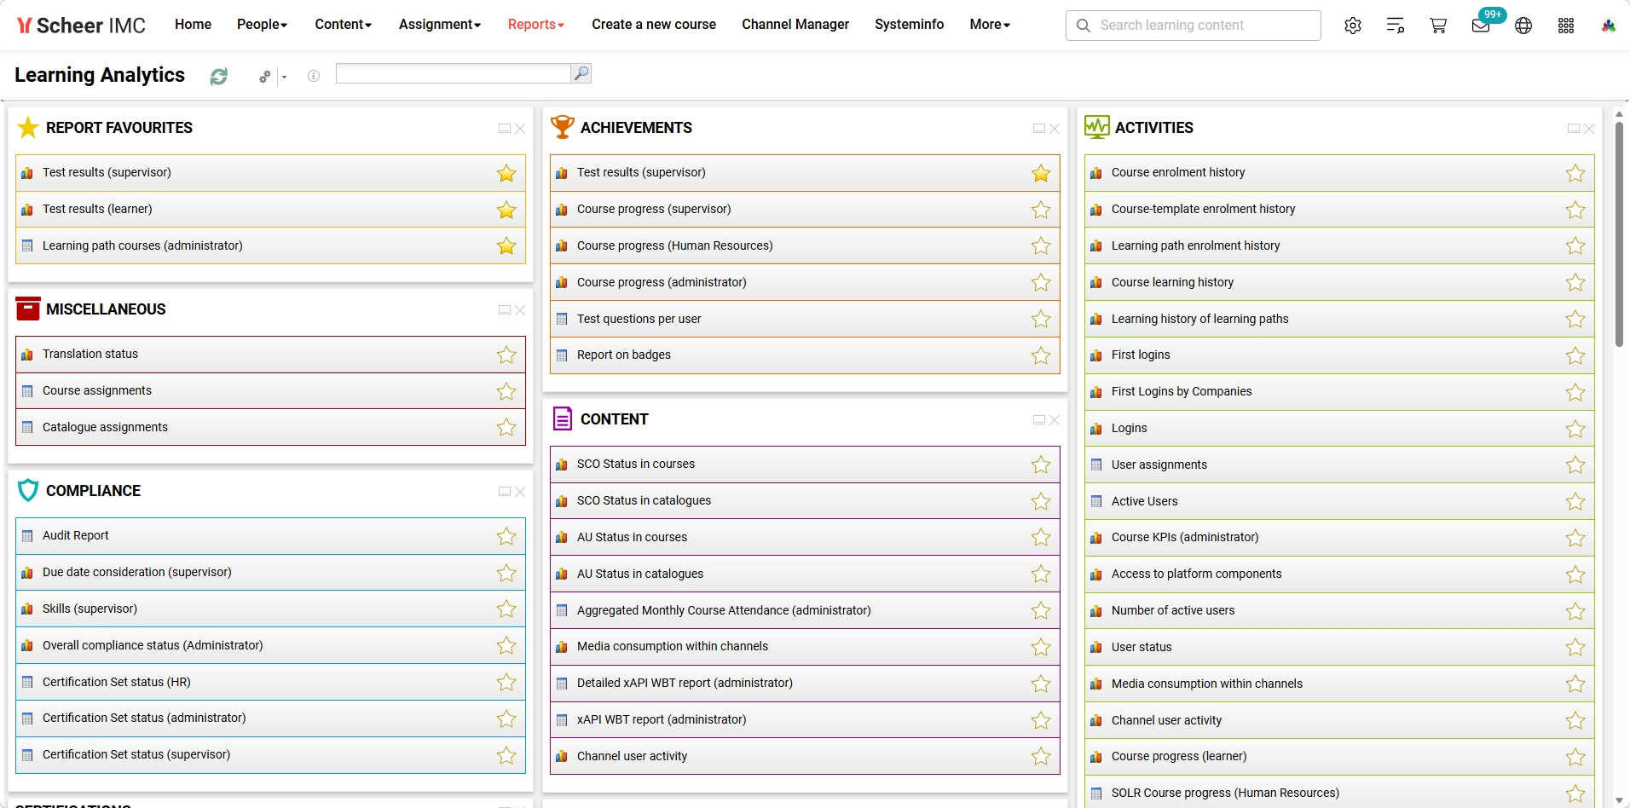Open Create a new course
The image size is (1630, 808).
click(x=654, y=25)
